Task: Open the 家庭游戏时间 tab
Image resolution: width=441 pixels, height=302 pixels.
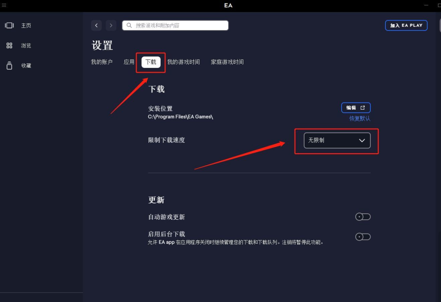Action: tap(227, 62)
